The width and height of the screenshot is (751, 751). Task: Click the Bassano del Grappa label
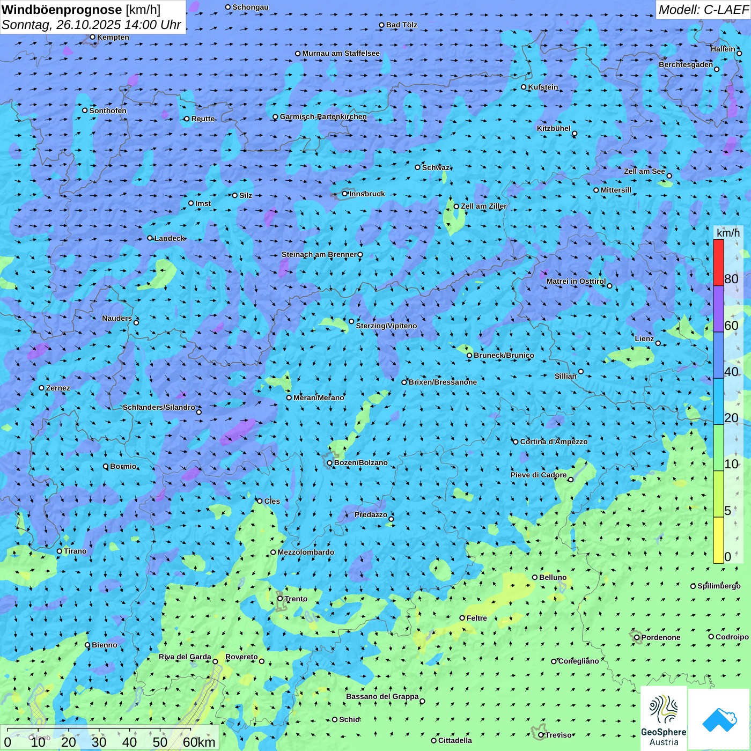click(382, 696)
